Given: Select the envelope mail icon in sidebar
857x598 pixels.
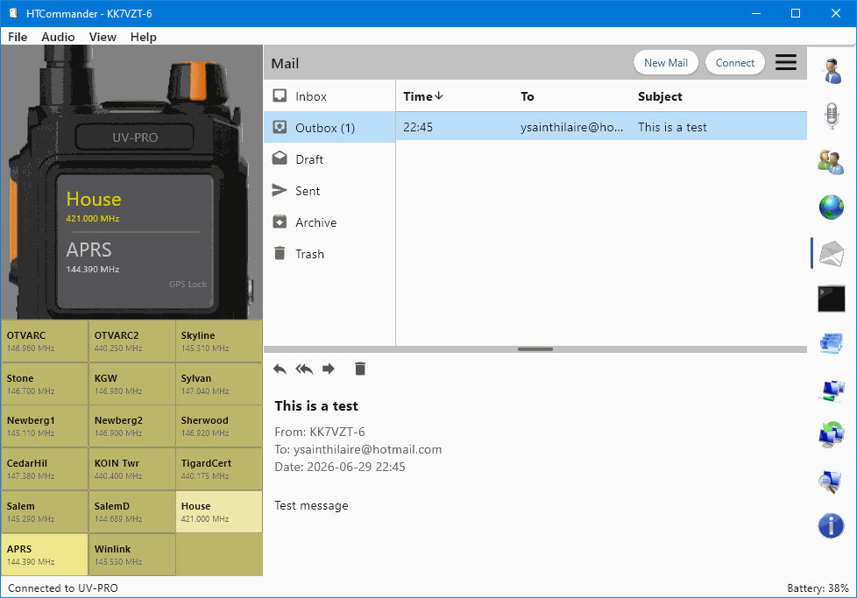Looking at the screenshot, I should 832,253.
